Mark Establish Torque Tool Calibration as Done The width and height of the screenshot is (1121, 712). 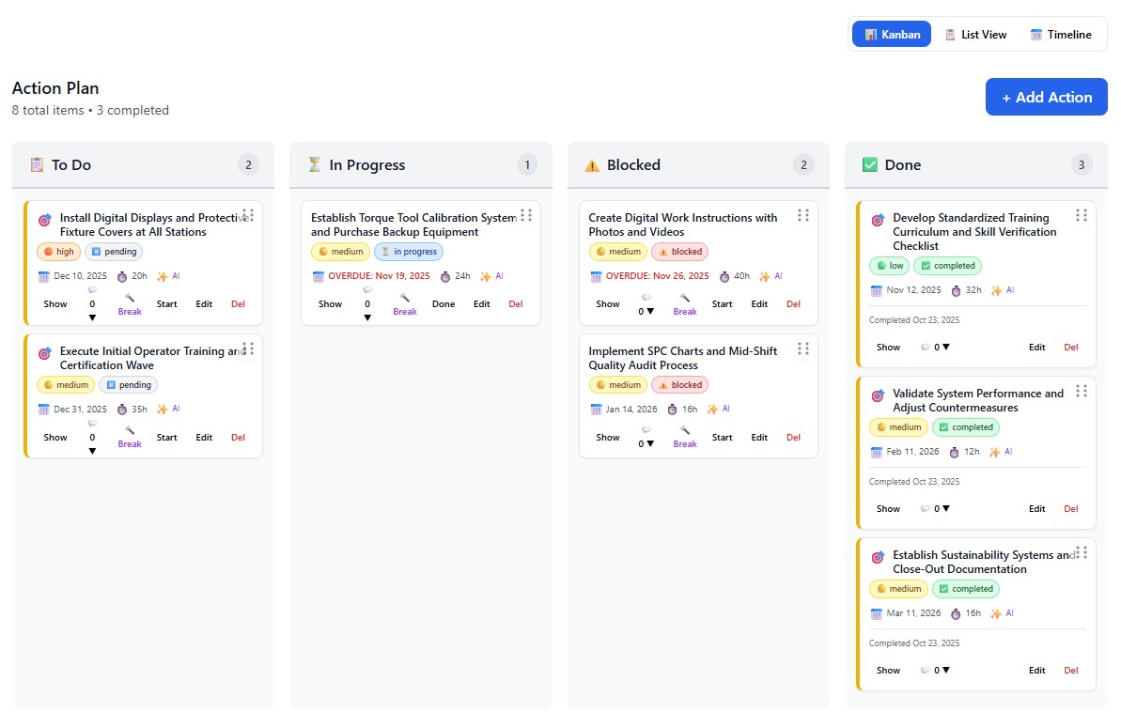(x=444, y=303)
